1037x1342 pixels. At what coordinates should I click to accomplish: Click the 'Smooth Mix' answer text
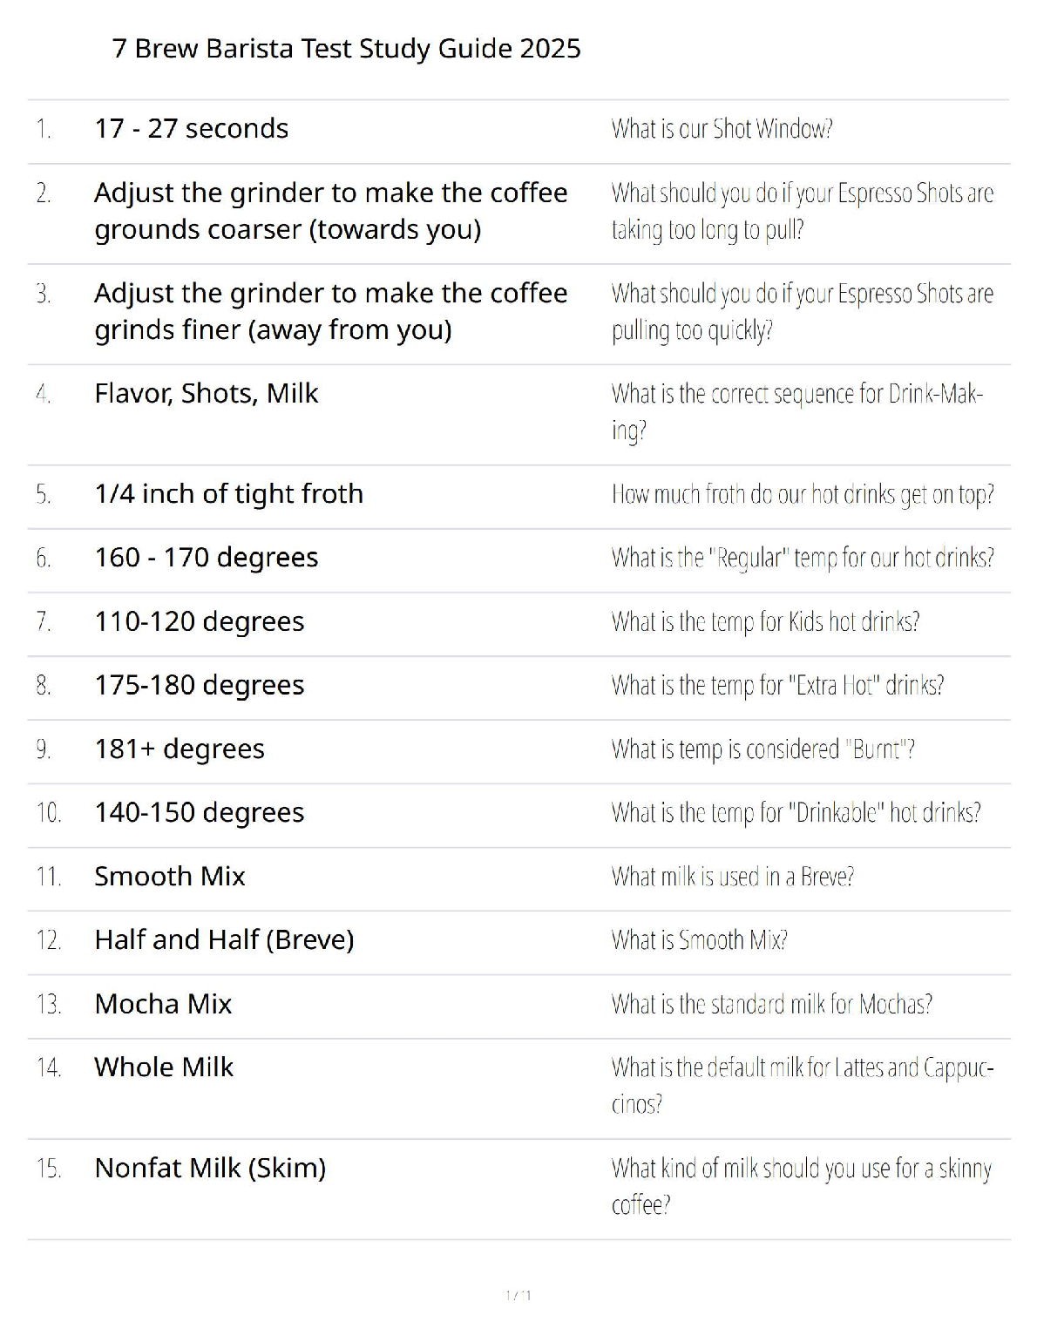[169, 877]
